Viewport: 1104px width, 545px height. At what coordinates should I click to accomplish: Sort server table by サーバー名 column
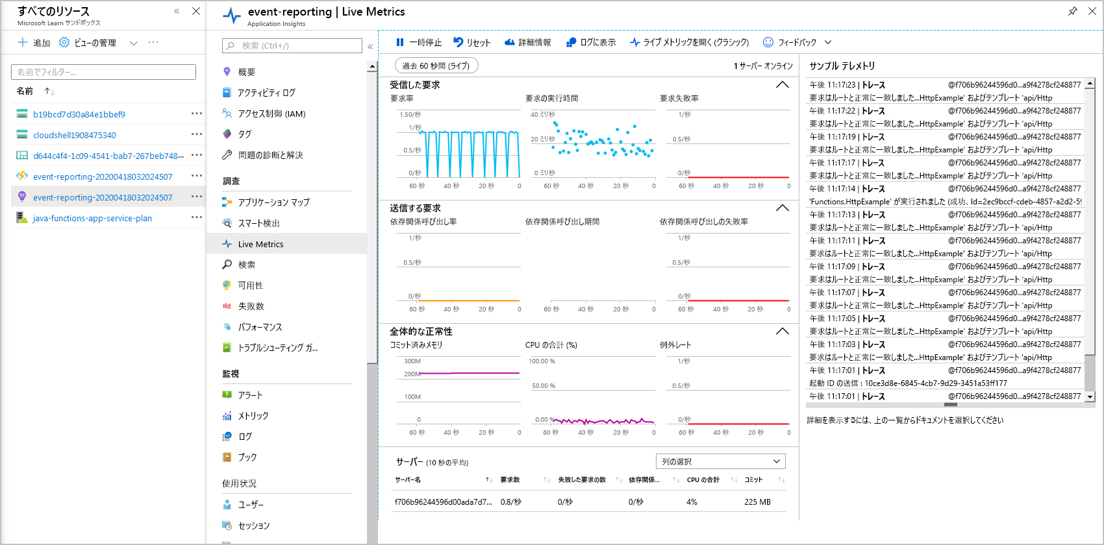click(488, 480)
